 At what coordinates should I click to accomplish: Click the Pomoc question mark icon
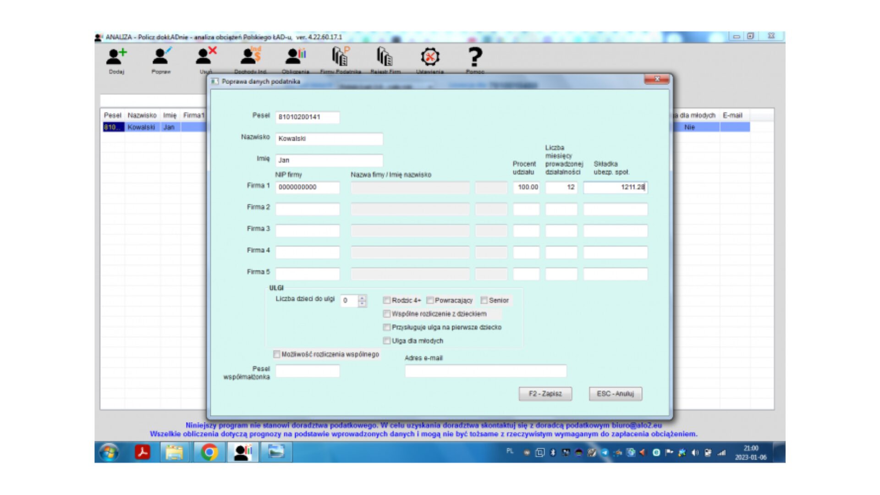pos(475,57)
